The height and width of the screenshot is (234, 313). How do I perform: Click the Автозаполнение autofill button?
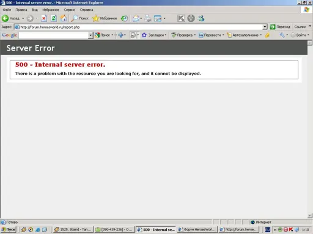point(243,35)
